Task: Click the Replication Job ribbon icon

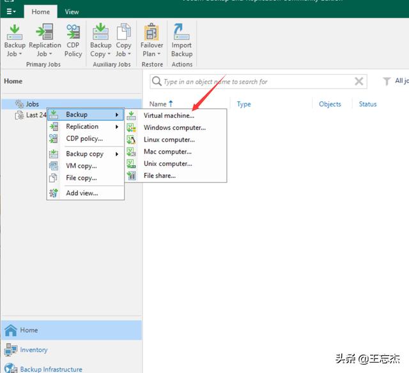Action: 45,32
